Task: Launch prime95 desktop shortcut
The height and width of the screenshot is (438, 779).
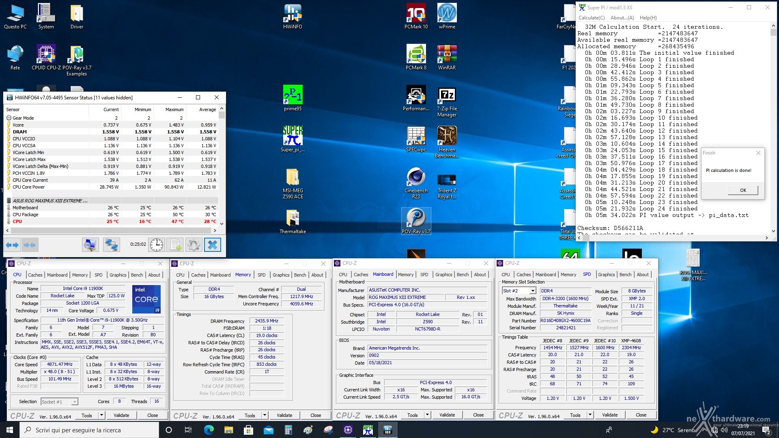Action: click(x=293, y=98)
